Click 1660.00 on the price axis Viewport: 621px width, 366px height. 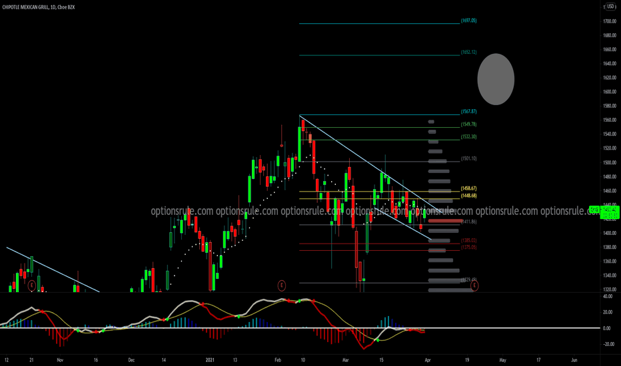tap(610, 49)
